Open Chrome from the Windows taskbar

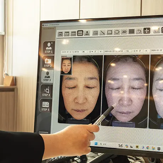[x=148, y=148]
